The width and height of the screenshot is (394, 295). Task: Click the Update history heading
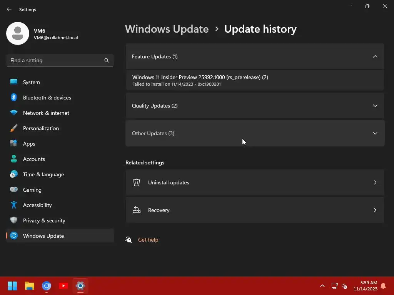[260, 29]
